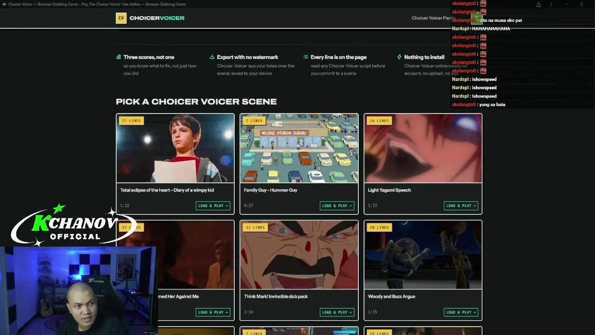Image resolution: width=595 pixels, height=335 pixels.
Task: Open the Diary of a wimpy kid thumbnail
Action: (175, 148)
